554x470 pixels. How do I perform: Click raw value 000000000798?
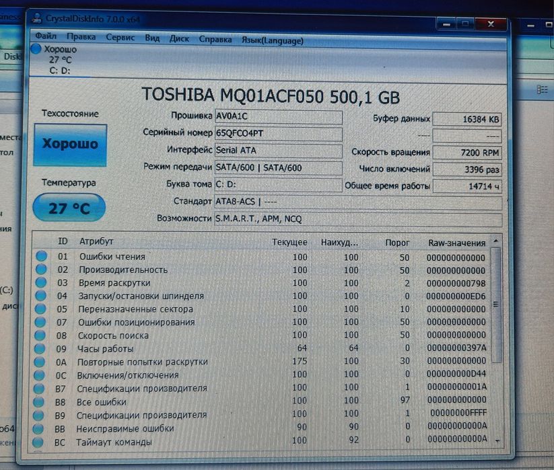[x=456, y=283]
